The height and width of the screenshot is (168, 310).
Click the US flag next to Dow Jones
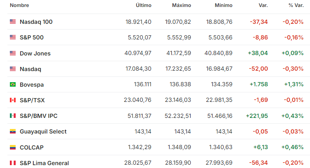pos(13,53)
